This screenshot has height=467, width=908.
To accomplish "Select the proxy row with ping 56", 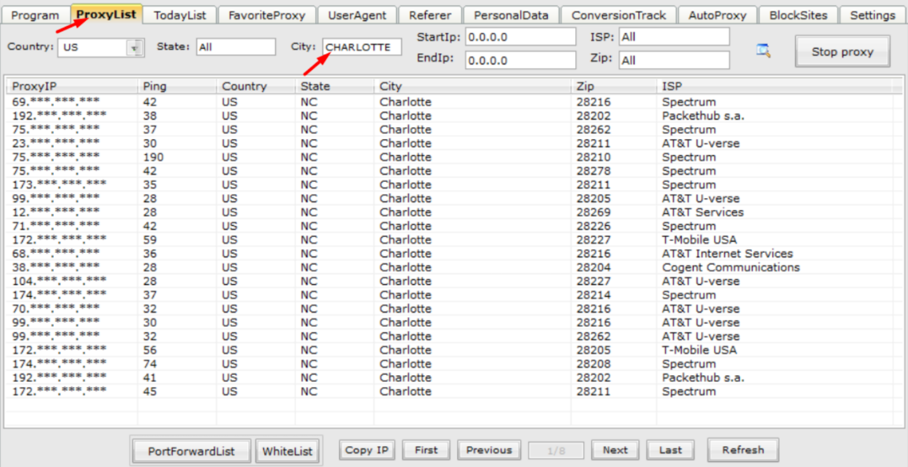I will (454, 350).
